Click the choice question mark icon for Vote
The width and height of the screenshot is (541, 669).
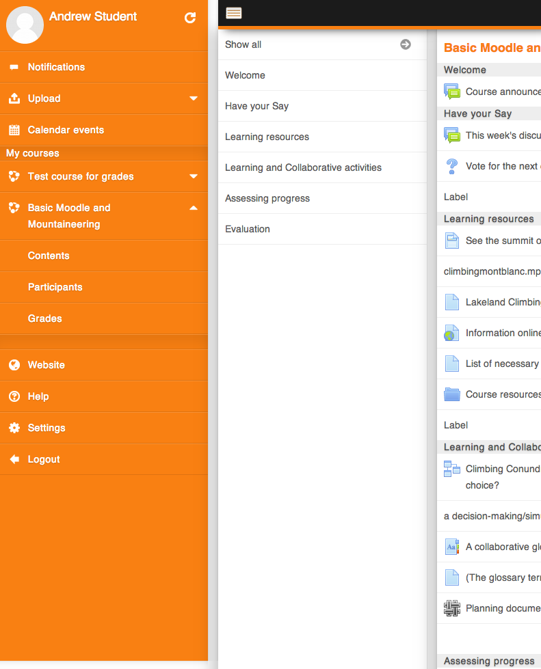click(x=452, y=167)
